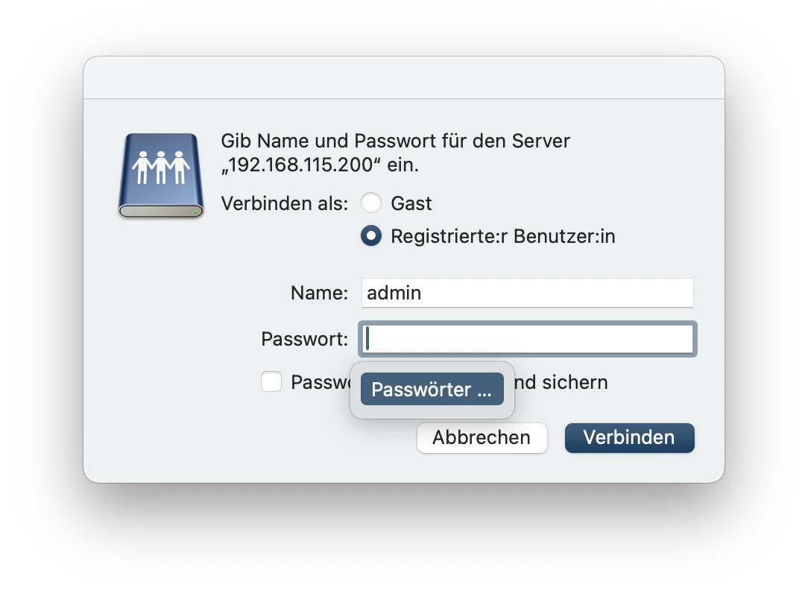
Task: Click the Passwort: field label
Action: (305, 339)
